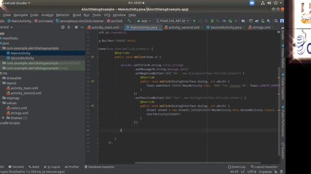The width and height of the screenshot is (311, 174).
Task: Open activity_second.xml in the project tree
Action: [x=24, y=93]
